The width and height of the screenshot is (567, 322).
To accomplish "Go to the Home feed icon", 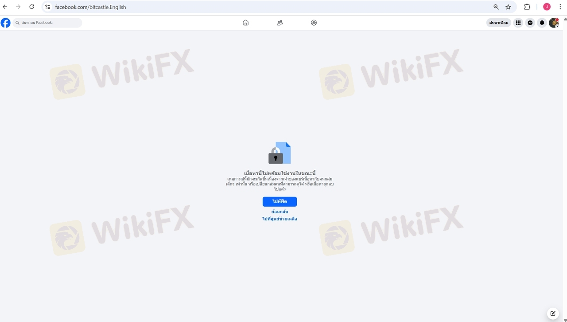I will coord(245,23).
